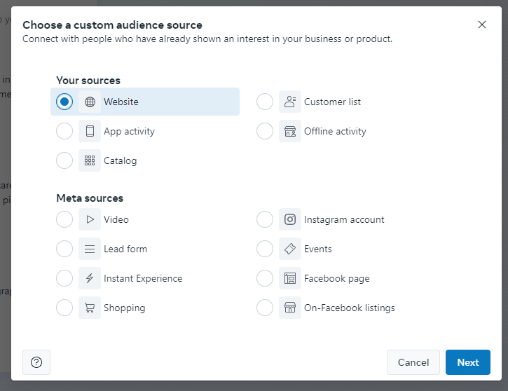Select the Website radio button
The width and height of the screenshot is (508, 391).
tap(64, 102)
